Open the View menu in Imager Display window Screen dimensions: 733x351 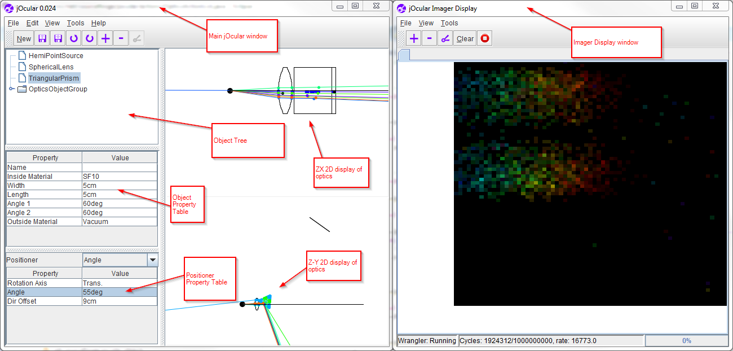click(426, 23)
